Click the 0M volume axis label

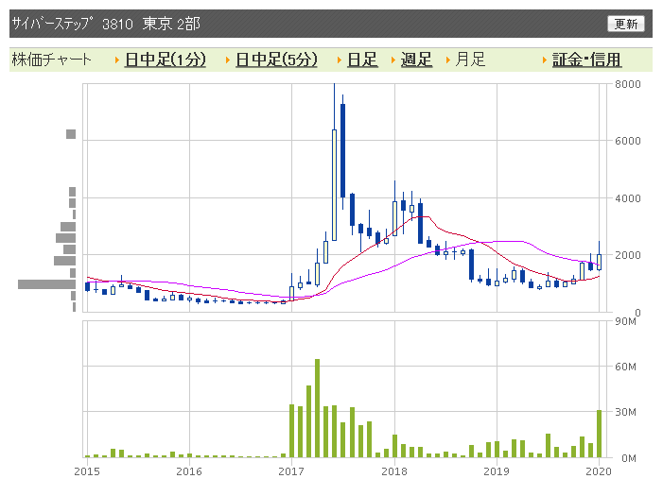pyautogui.click(x=628, y=458)
